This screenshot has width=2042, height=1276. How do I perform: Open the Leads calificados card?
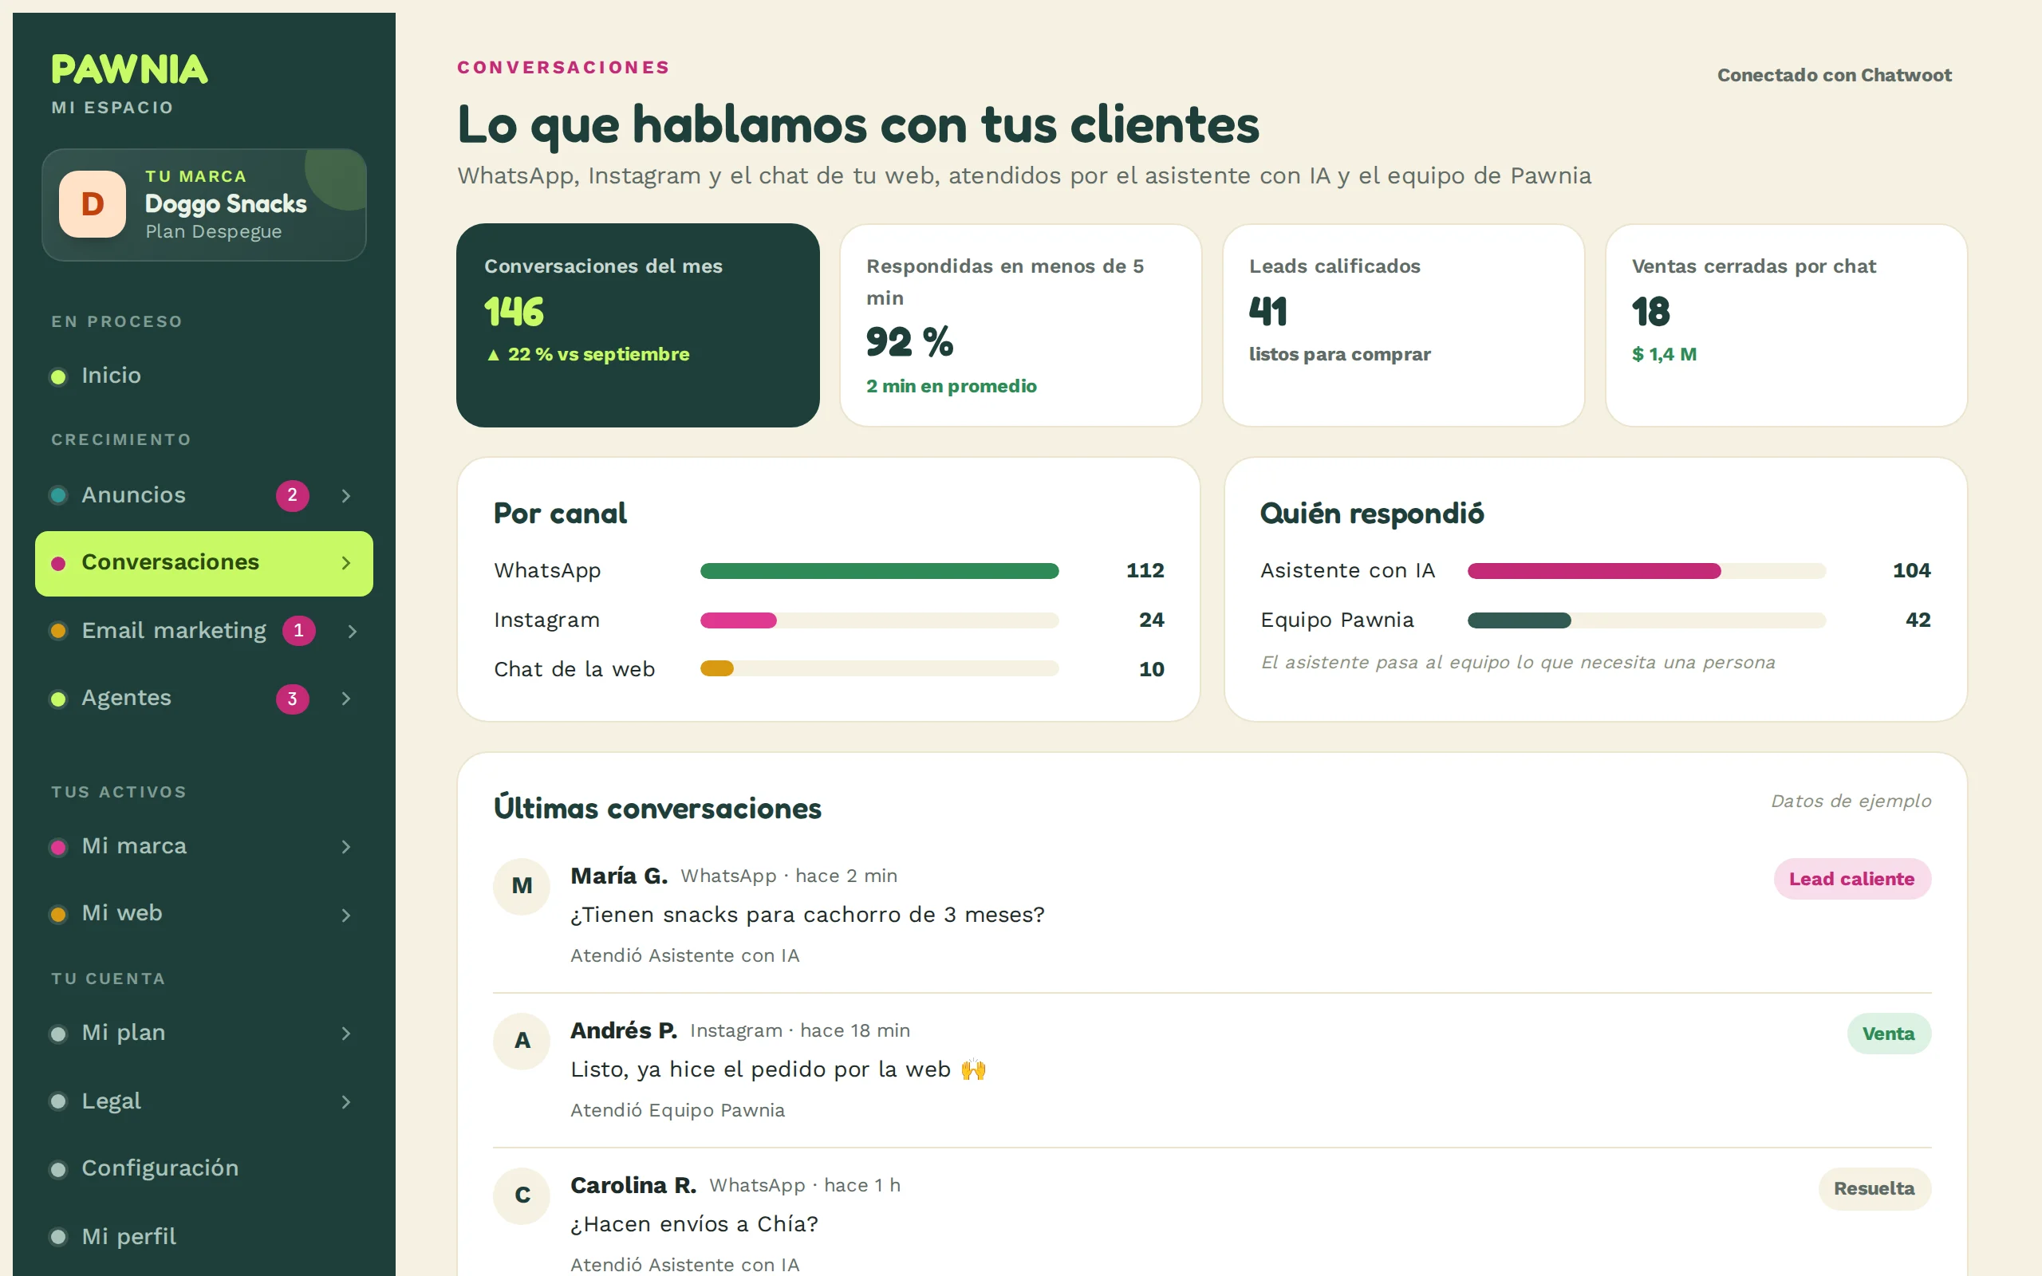(1403, 325)
